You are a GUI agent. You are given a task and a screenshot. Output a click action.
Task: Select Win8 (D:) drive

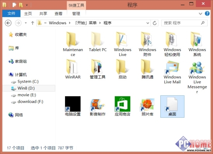[x=29, y=88]
